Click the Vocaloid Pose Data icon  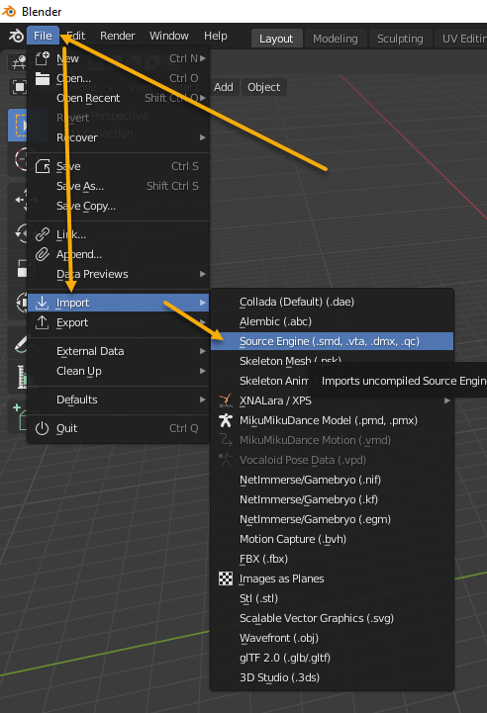tap(226, 460)
